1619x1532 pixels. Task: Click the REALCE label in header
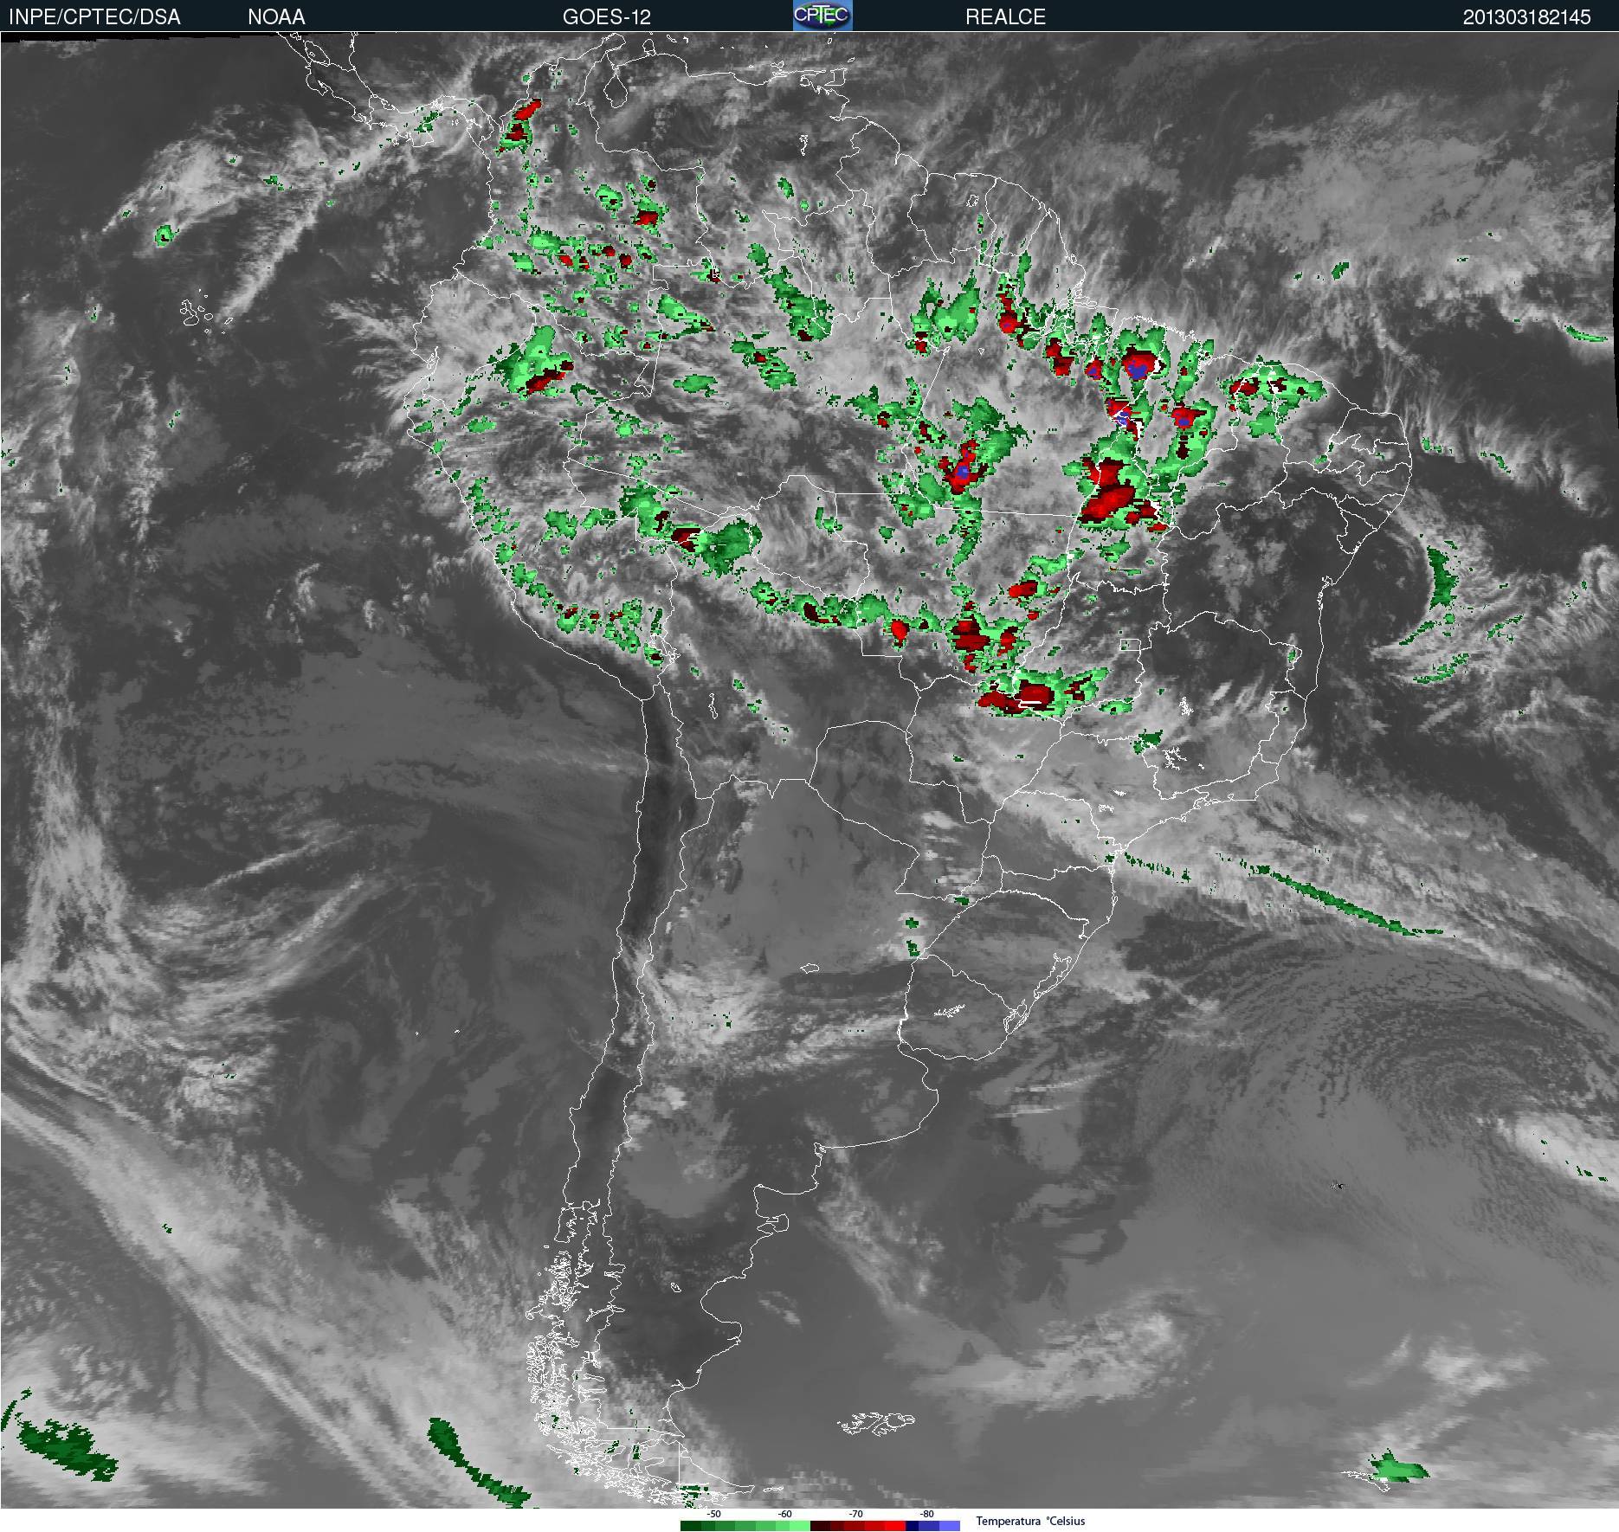click(1005, 16)
